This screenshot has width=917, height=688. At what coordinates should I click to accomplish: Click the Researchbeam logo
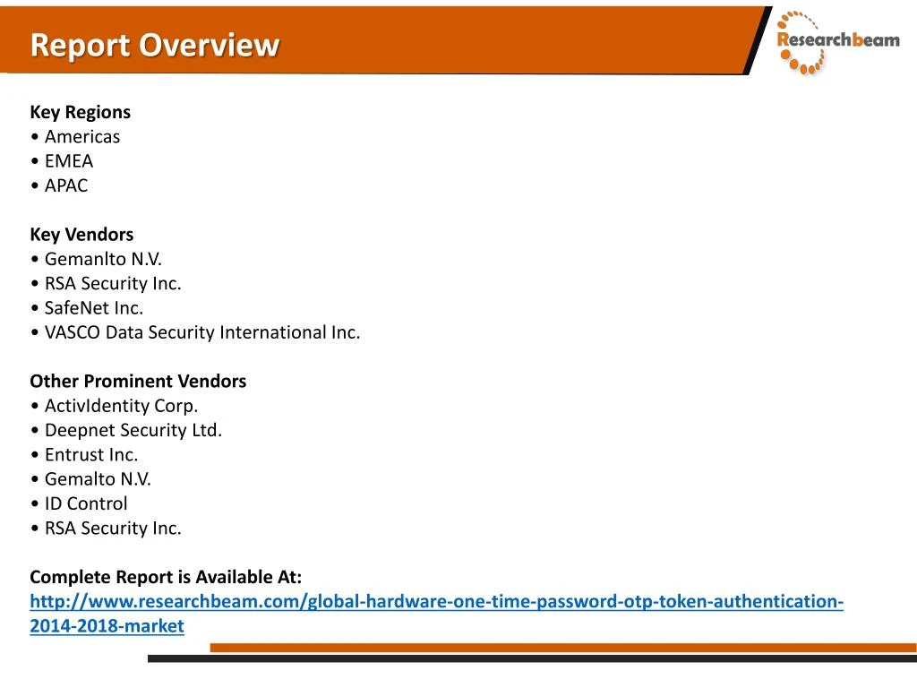coord(837,42)
